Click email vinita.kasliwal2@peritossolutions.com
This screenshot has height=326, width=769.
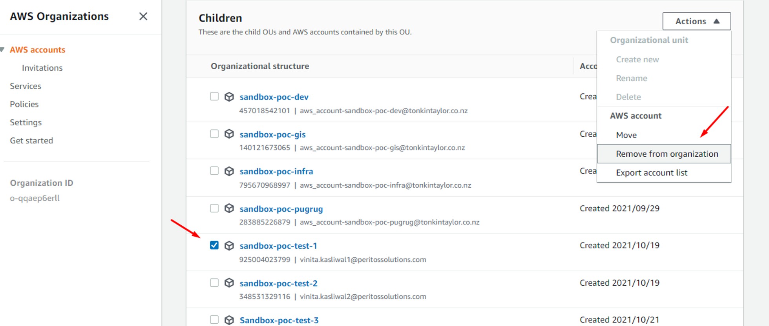point(363,297)
